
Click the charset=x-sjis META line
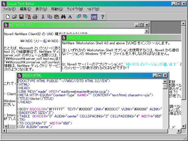point(85,95)
